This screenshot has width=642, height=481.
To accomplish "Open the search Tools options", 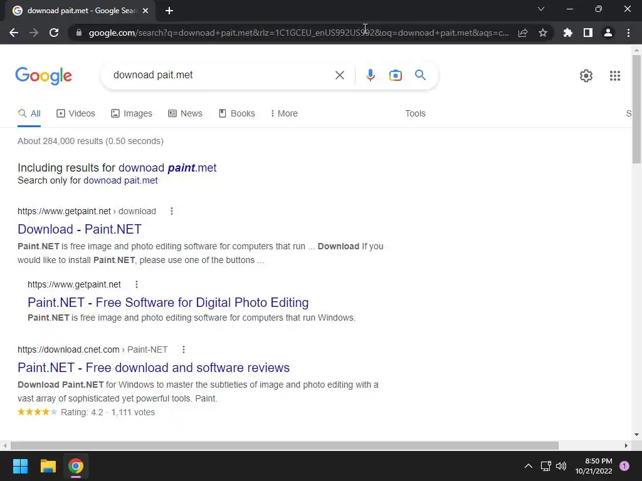I will click(415, 114).
